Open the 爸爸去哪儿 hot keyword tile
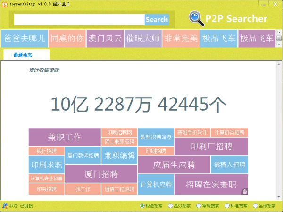The width and height of the screenshot is (283, 212). [25, 39]
